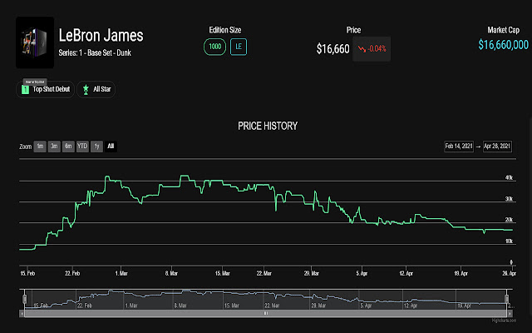Image resolution: width=532 pixels, height=333 pixels.
Task: Click the Edition Size label
Action: pyautogui.click(x=225, y=30)
